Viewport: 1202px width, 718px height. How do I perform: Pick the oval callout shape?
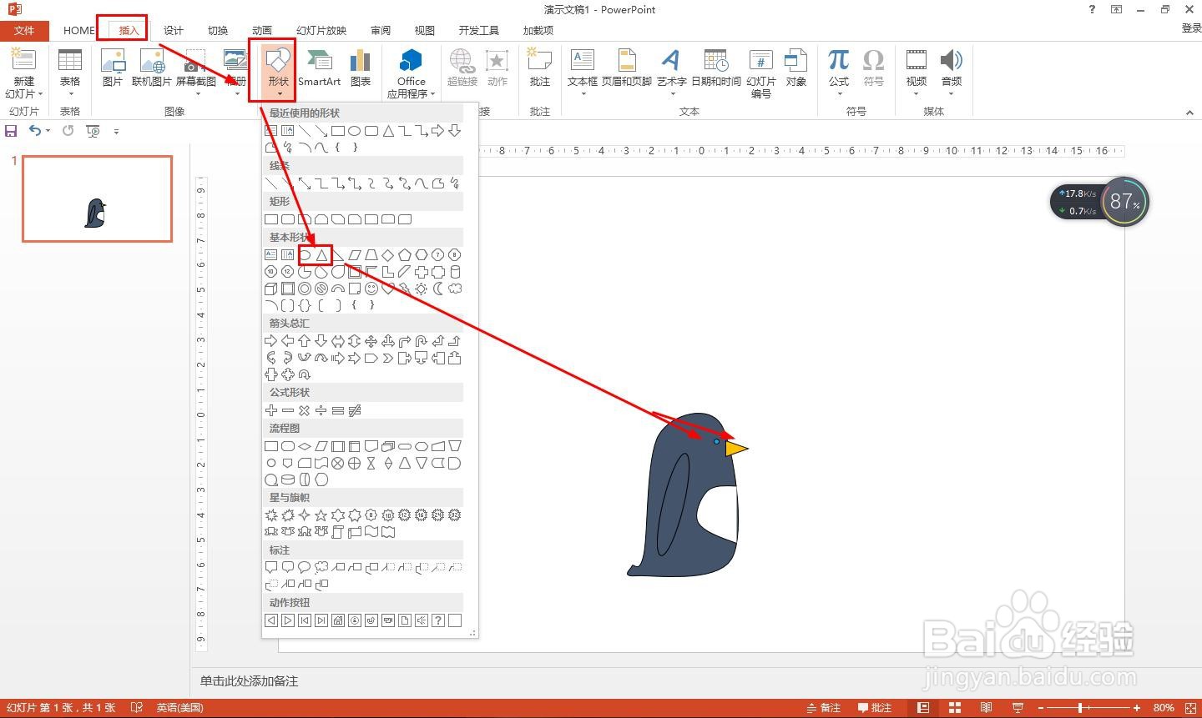[x=305, y=567]
